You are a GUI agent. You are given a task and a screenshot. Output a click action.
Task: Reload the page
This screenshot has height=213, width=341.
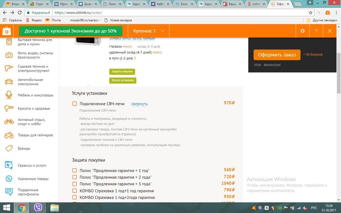tap(19, 13)
